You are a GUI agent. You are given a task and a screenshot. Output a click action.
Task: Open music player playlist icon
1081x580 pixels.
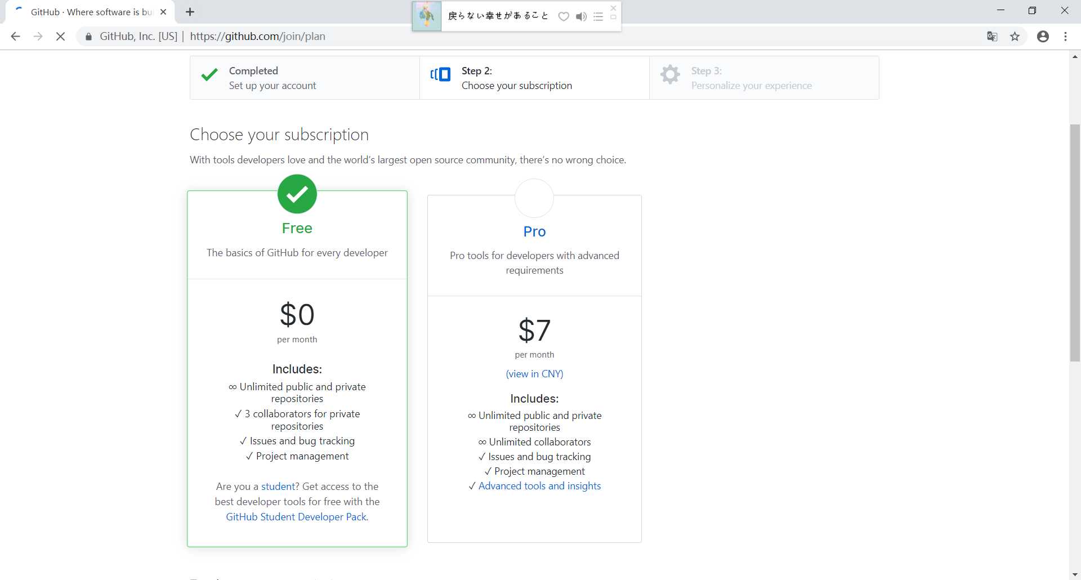click(x=598, y=16)
